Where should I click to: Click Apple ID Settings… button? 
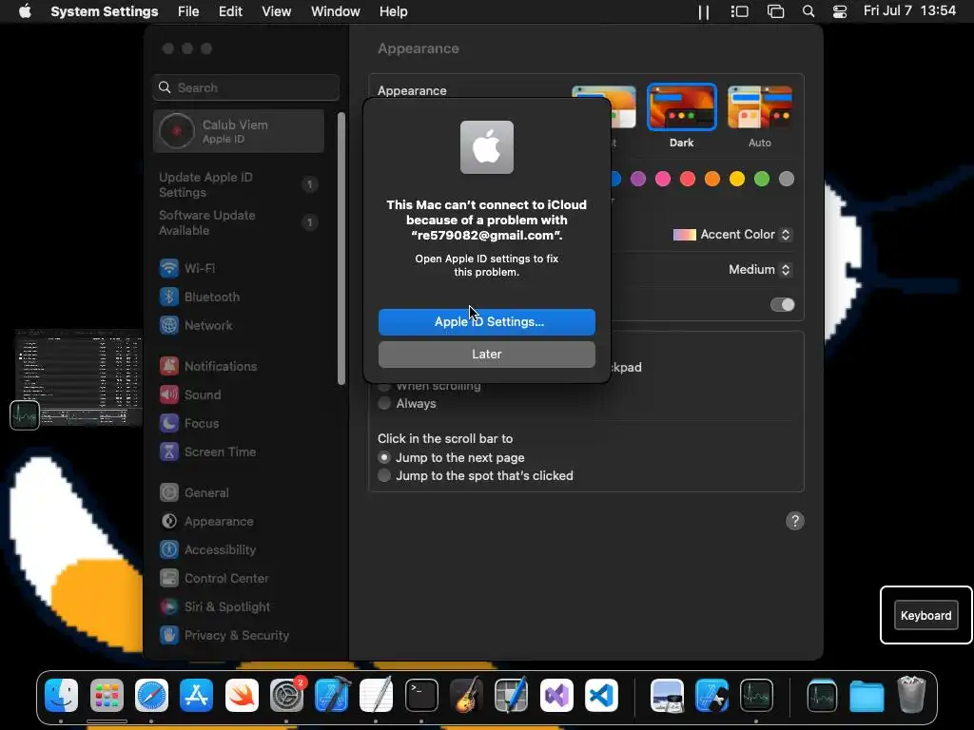point(486,322)
